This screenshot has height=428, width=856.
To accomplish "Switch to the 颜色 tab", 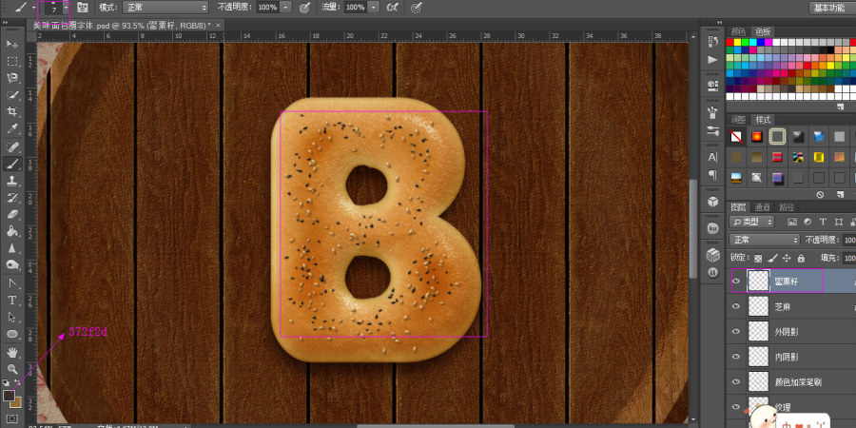I will (x=738, y=31).
